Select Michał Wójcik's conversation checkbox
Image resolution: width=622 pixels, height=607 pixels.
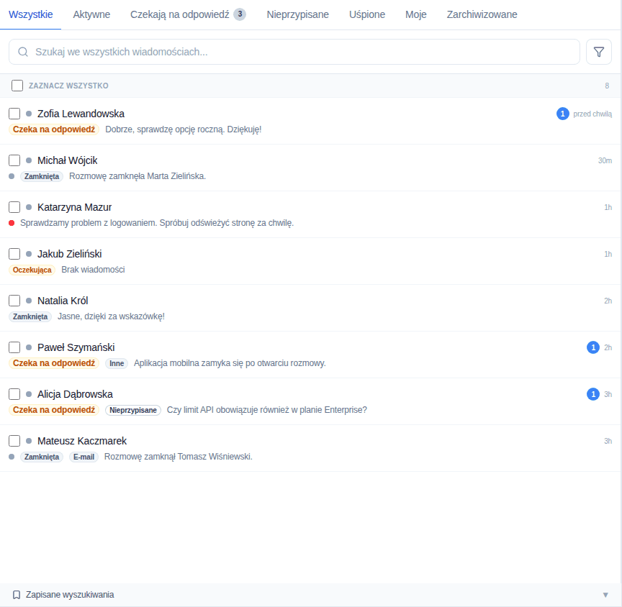point(14,160)
